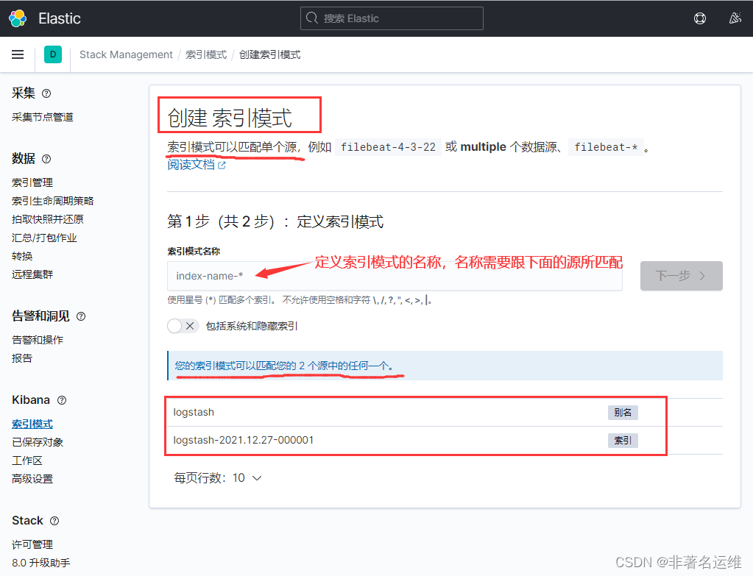Viewport: 753px width, 576px height.
Task: Open 转换 in sidebar
Action: pyautogui.click(x=22, y=256)
